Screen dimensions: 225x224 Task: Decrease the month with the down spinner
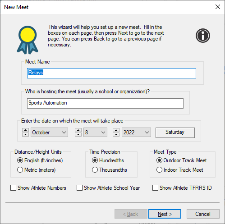click(25, 134)
